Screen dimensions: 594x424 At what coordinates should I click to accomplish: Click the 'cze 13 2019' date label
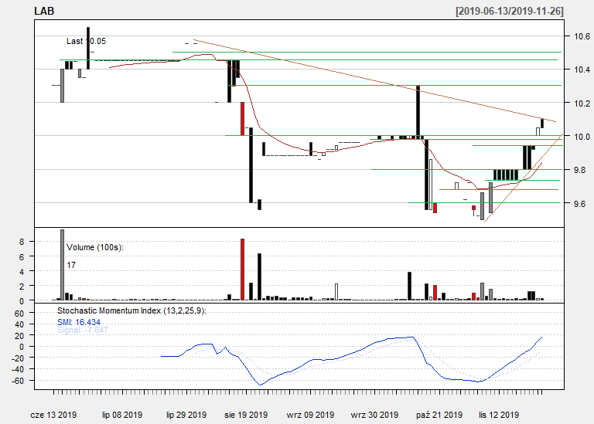(53, 415)
